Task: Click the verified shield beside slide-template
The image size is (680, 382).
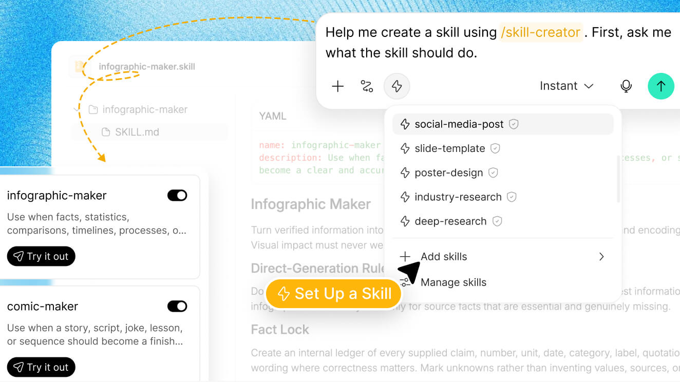Action: pos(495,148)
